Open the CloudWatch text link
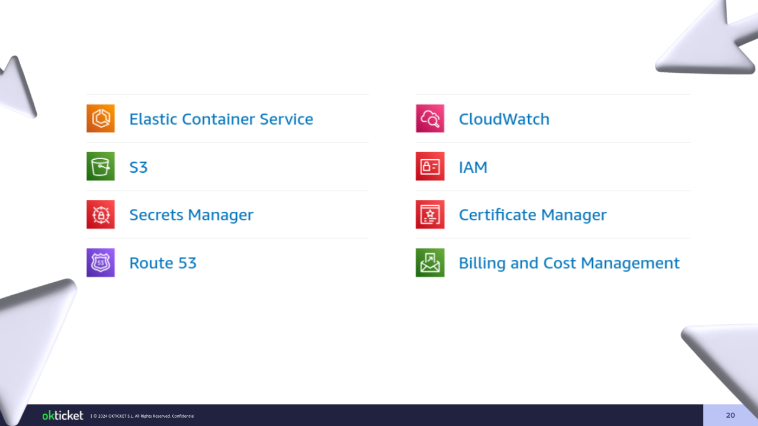The height and width of the screenshot is (426, 758). (504, 119)
